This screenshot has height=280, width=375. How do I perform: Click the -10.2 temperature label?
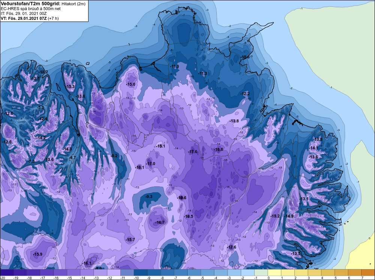point(43,72)
